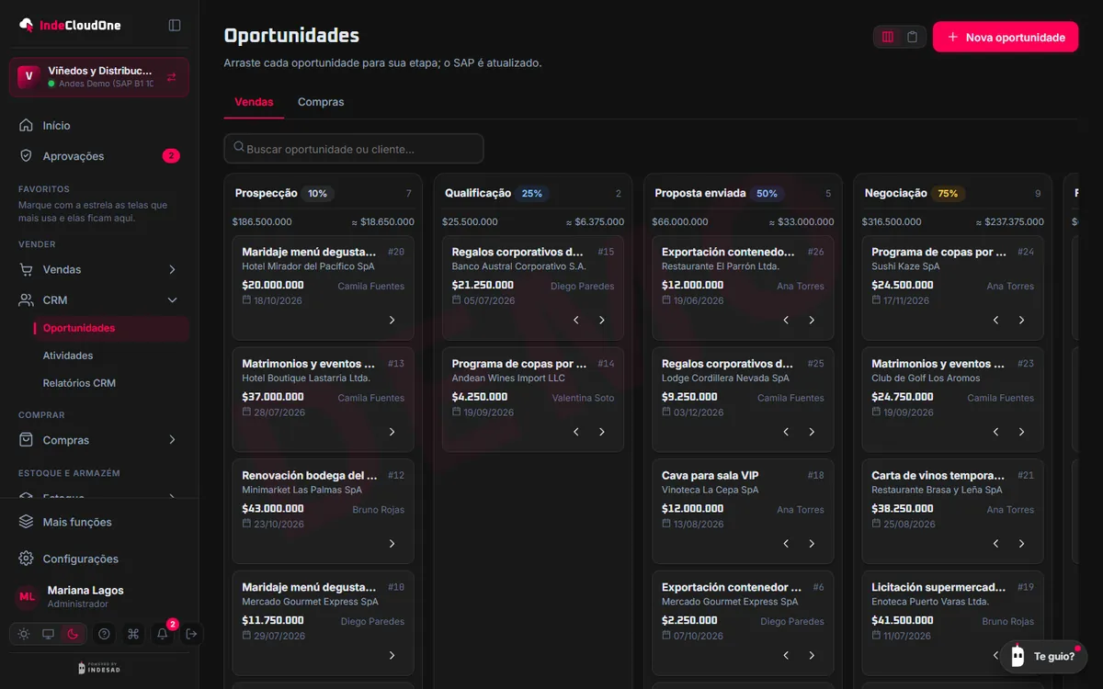Click the search magnifier icon

239,148
